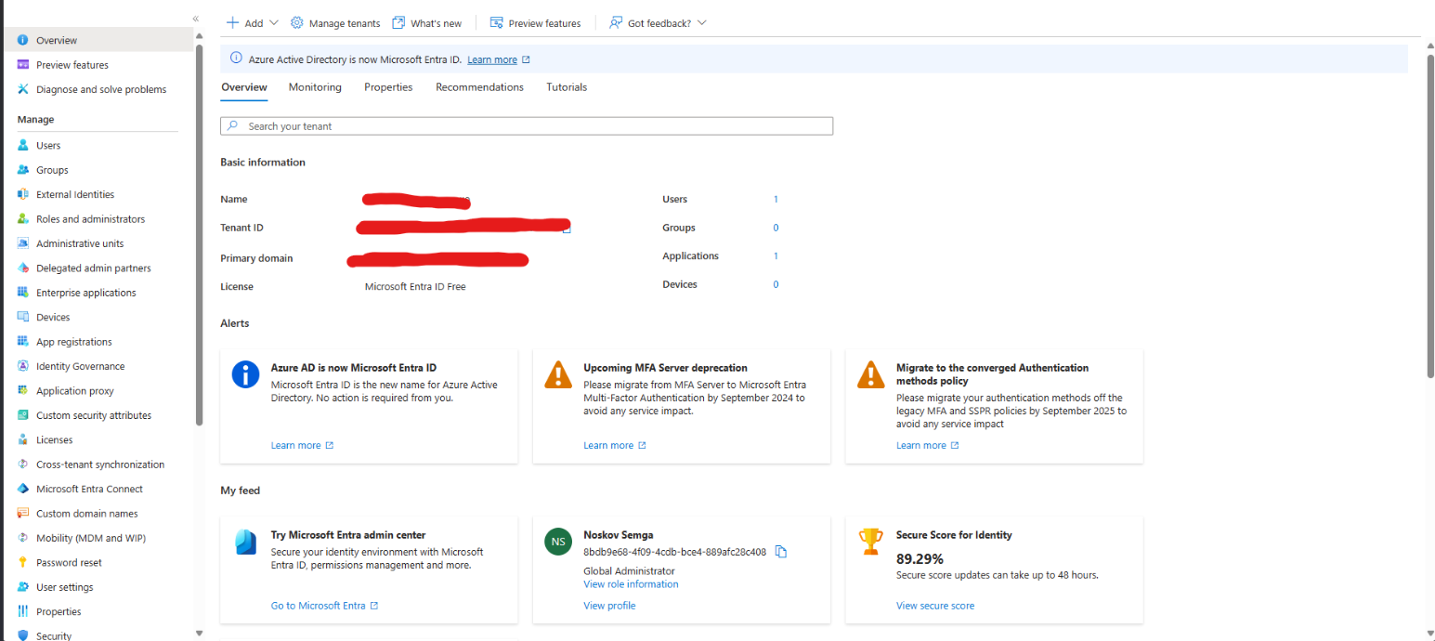Open the Recommendations tab
This screenshot has height=641, width=1435.
tap(479, 87)
